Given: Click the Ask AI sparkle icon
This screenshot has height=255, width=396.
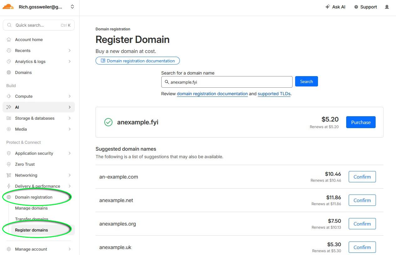Looking at the screenshot, I should click(x=328, y=7).
